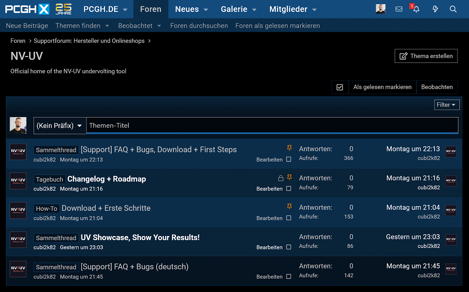
Task: Open the (Kein Präfix) prefix selector
Action: (x=59, y=125)
